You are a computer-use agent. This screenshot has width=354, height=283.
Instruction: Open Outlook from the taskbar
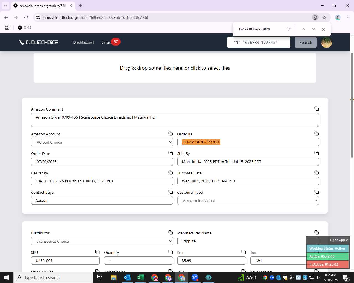127,277
